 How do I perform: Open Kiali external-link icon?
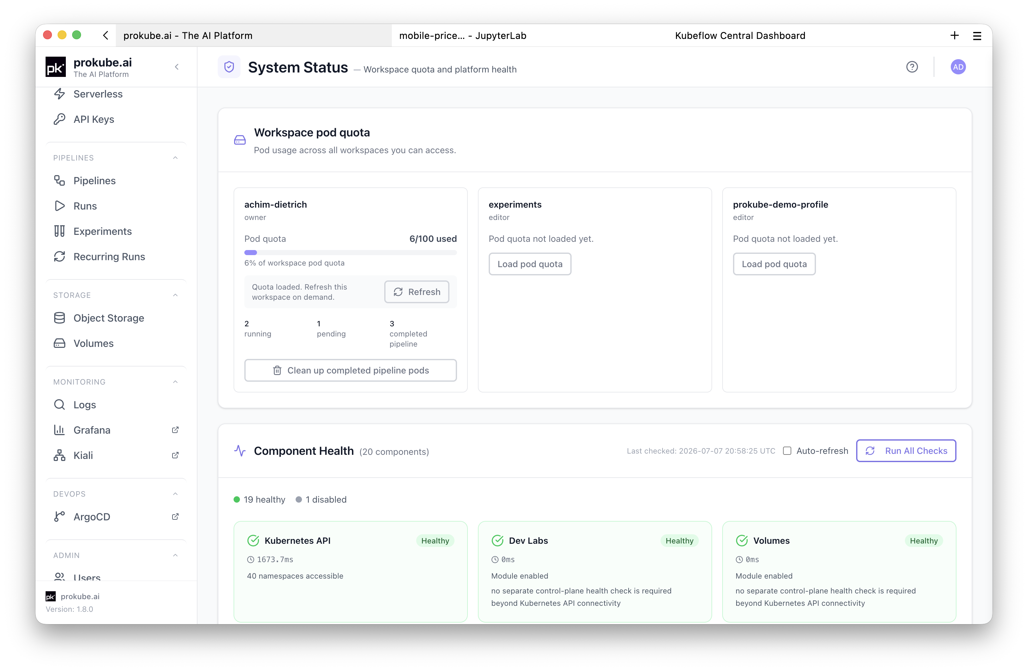(x=175, y=455)
